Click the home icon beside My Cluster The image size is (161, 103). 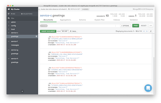(9, 9)
